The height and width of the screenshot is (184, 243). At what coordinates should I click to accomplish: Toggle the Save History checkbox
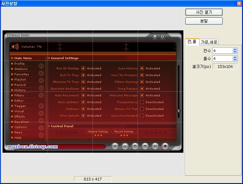click(142, 68)
